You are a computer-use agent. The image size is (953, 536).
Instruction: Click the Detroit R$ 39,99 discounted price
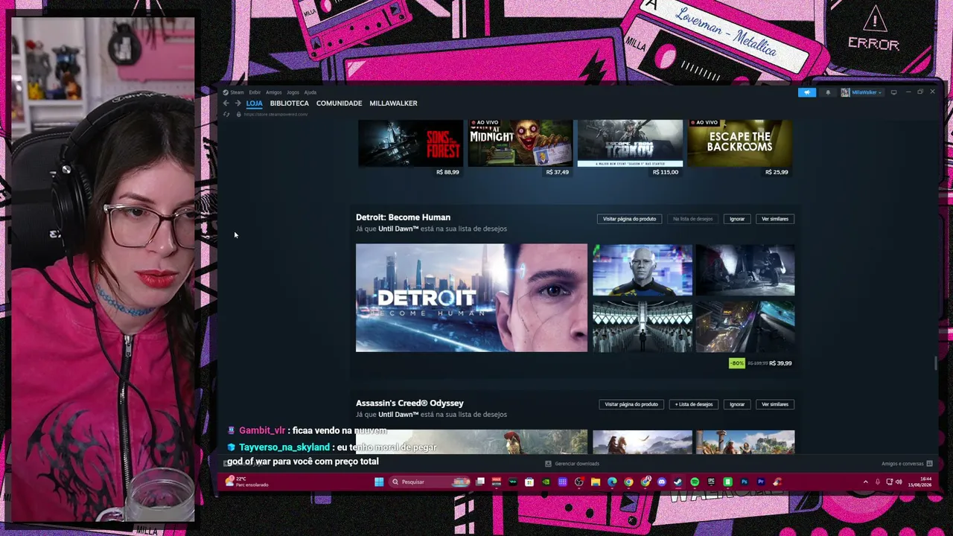780,363
